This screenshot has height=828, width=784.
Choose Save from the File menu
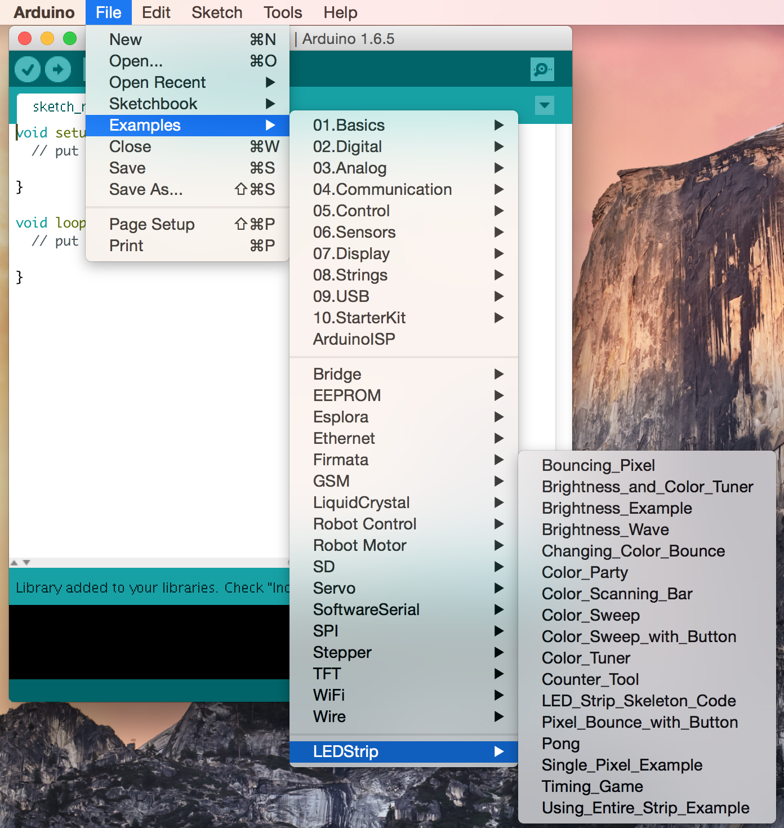coord(188,168)
